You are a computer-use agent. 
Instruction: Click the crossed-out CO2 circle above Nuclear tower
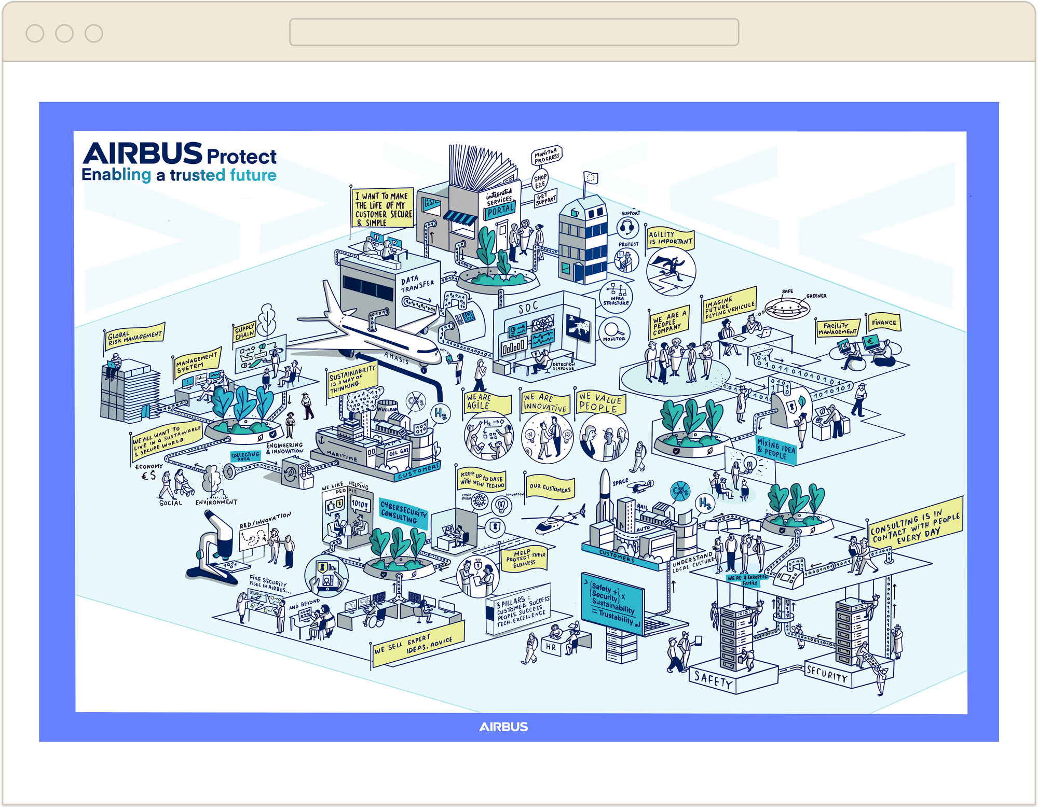pos(416,401)
